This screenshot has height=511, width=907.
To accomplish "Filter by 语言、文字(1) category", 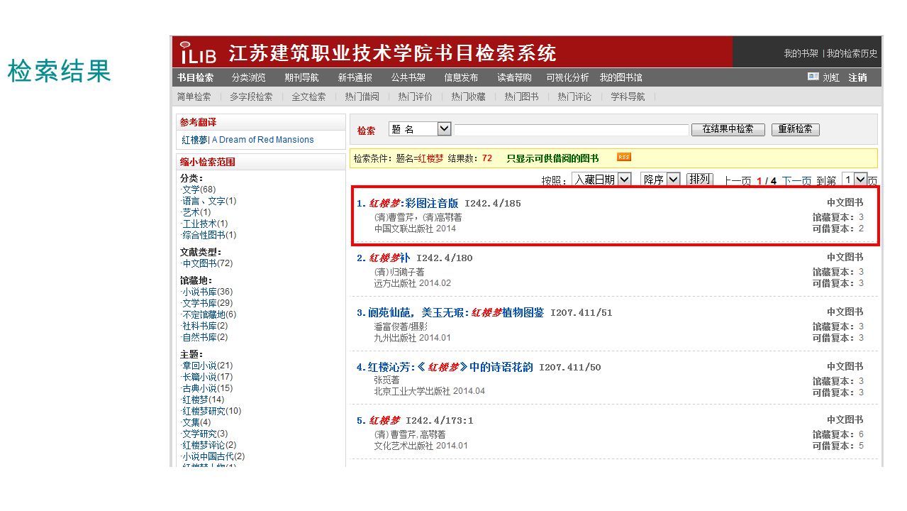I will point(209,201).
